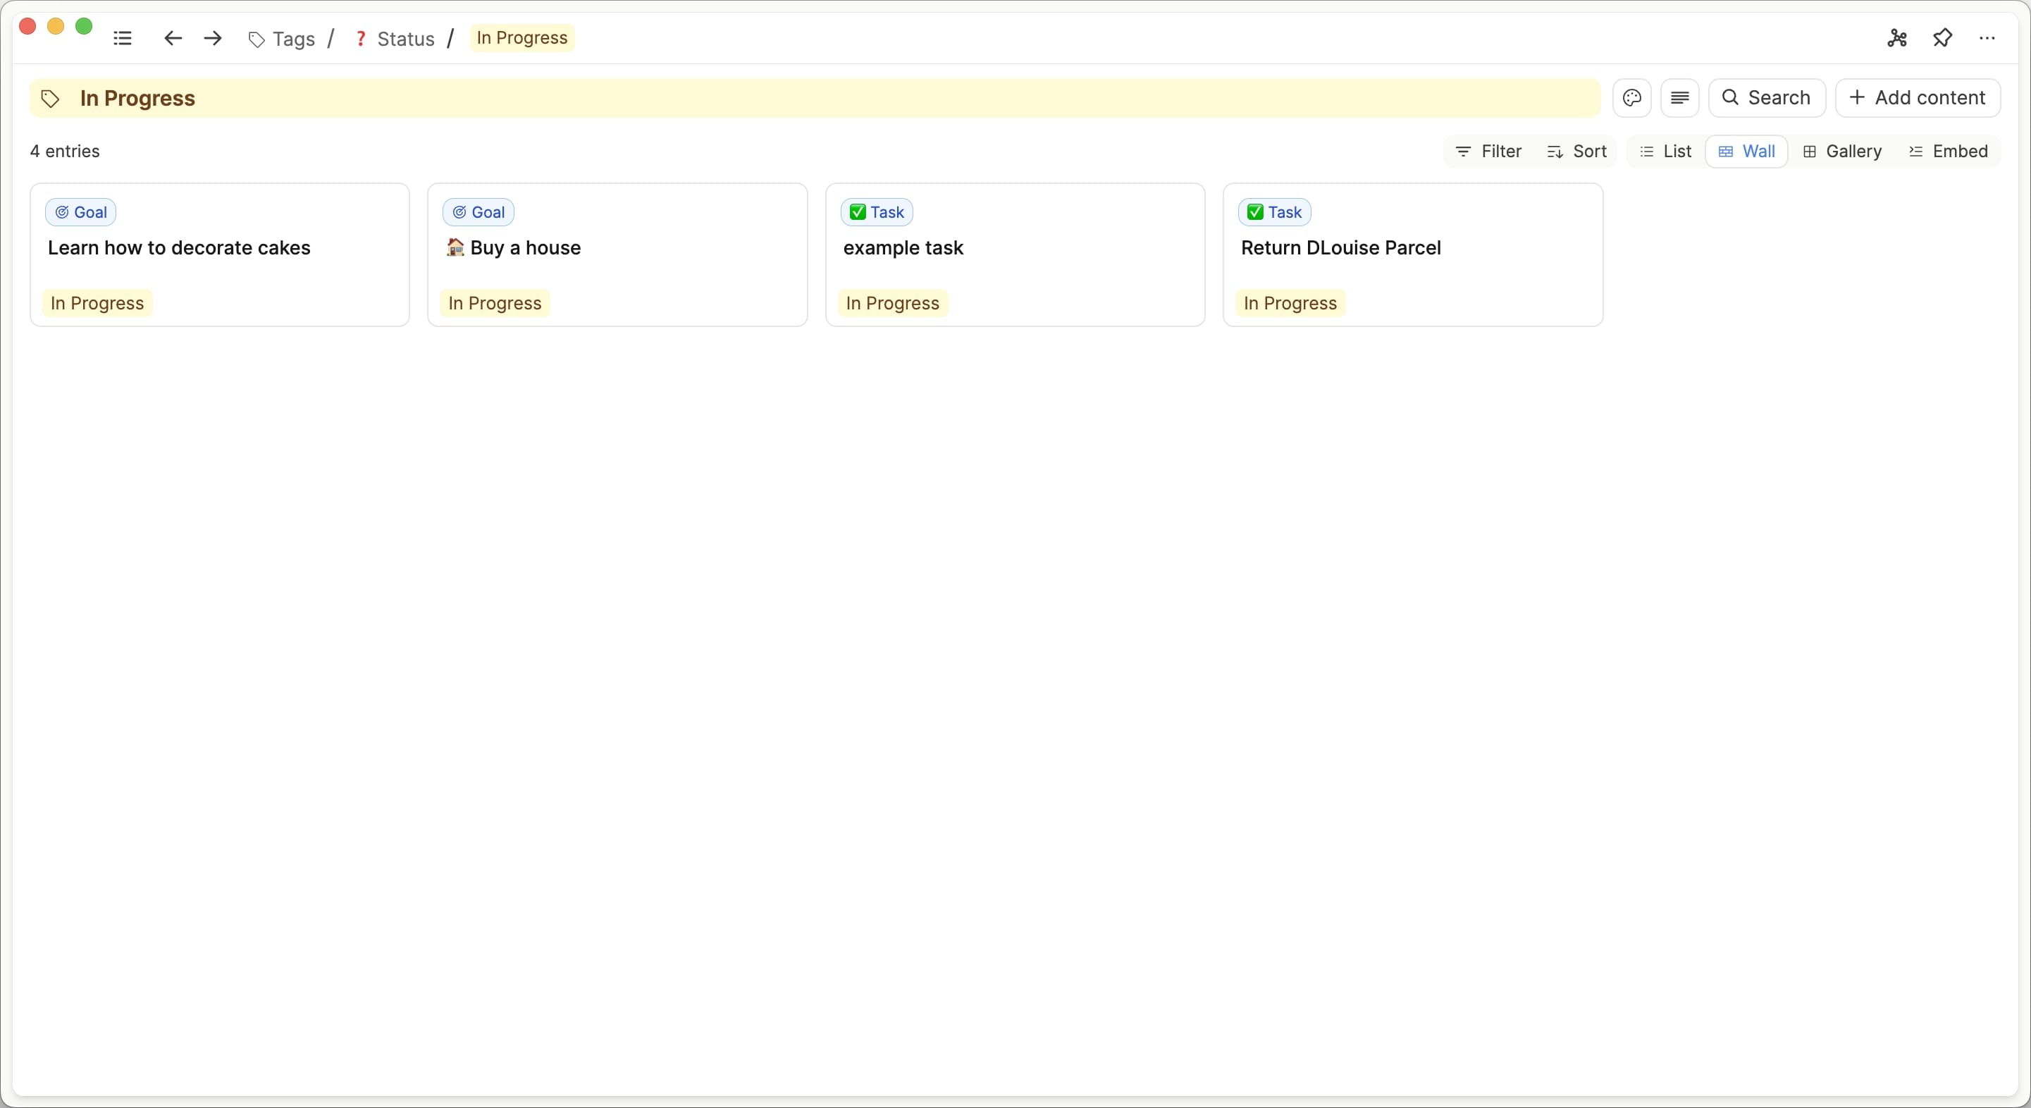Open Tags breadcrumb
The image size is (2031, 1108).
[283, 39]
